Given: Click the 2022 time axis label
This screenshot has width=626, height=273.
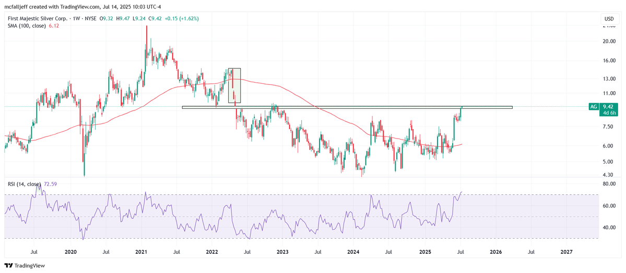Looking at the screenshot, I should click(211, 252).
